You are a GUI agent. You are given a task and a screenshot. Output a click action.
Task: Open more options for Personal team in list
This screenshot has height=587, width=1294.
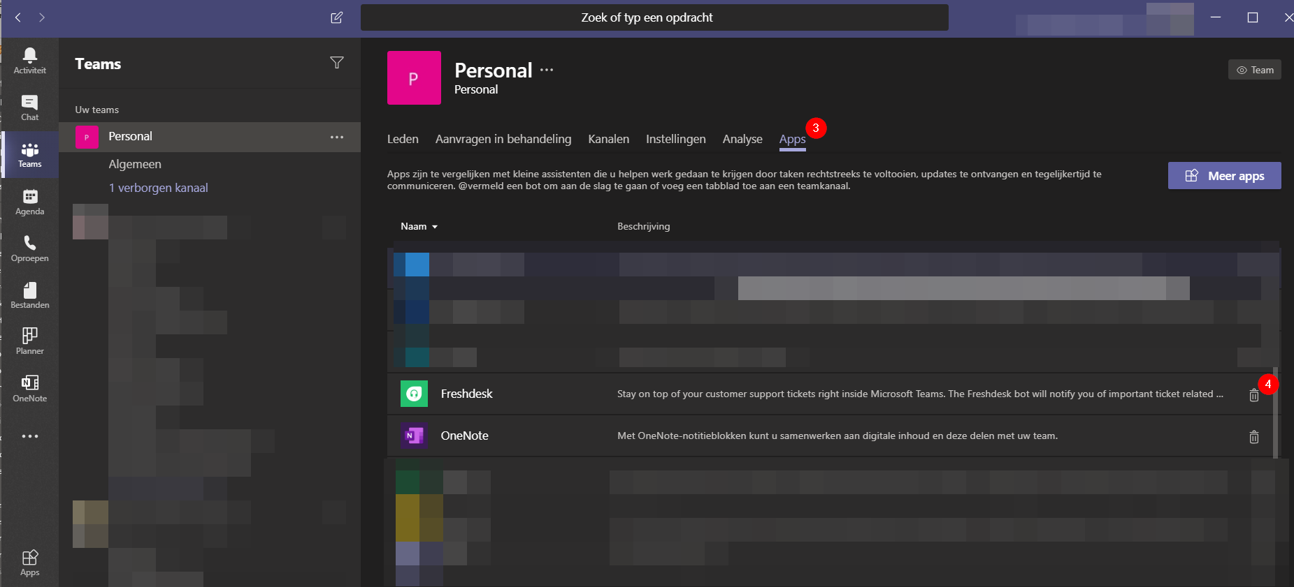[x=337, y=137]
